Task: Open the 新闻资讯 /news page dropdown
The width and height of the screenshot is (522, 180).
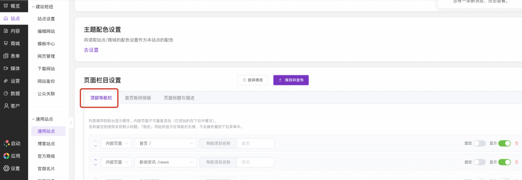Action: click(x=166, y=162)
